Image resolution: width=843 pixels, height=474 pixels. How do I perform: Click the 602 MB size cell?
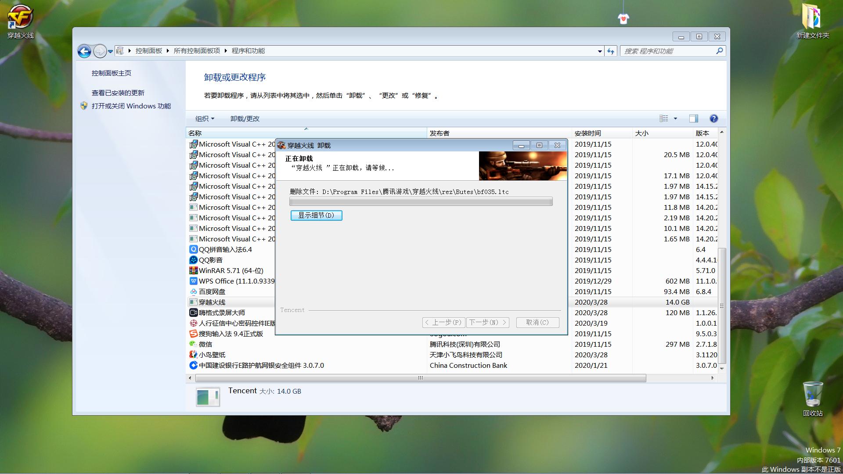coord(677,281)
